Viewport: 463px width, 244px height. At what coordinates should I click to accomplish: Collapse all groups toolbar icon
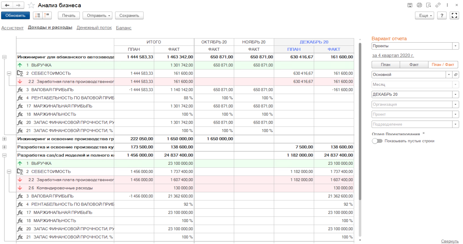[47, 15]
